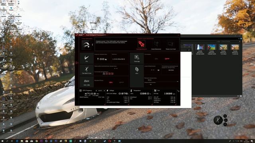Open Mail app from taskbar
Viewport: 255px width, 143px height.
tap(31, 141)
